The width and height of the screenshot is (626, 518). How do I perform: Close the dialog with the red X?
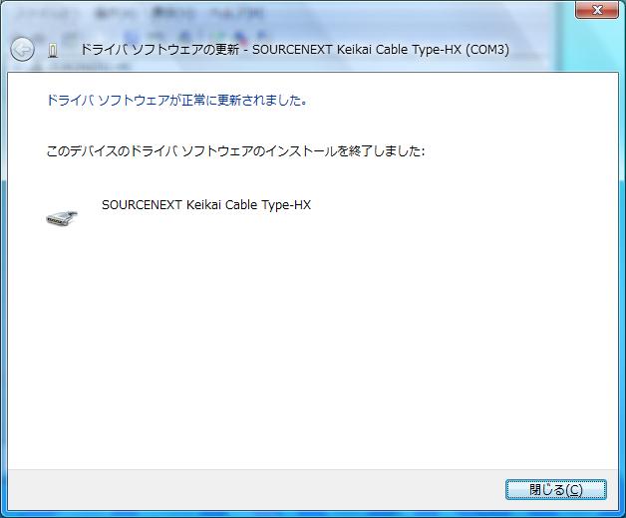click(x=597, y=10)
